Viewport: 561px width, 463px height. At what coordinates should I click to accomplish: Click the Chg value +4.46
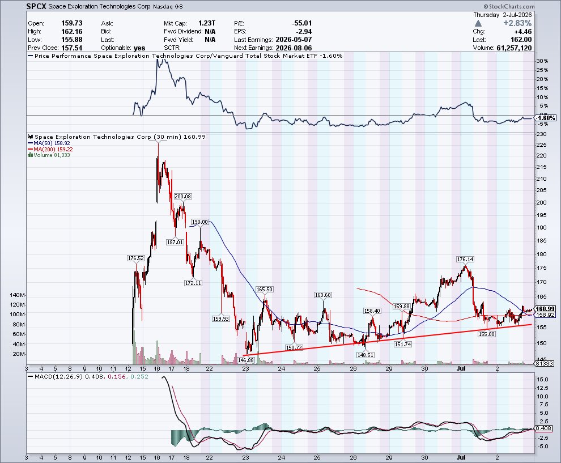click(522, 32)
